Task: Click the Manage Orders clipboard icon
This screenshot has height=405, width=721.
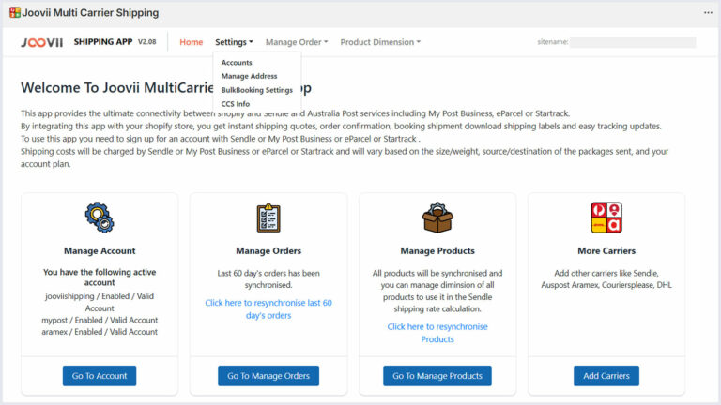Action: (268, 217)
